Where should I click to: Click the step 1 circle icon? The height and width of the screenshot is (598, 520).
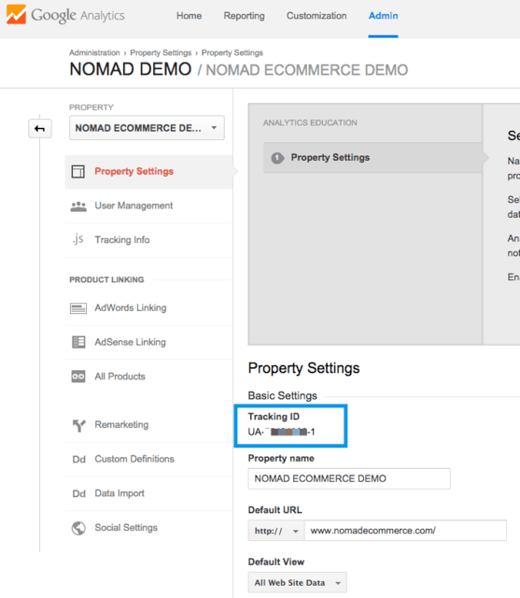pos(277,158)
